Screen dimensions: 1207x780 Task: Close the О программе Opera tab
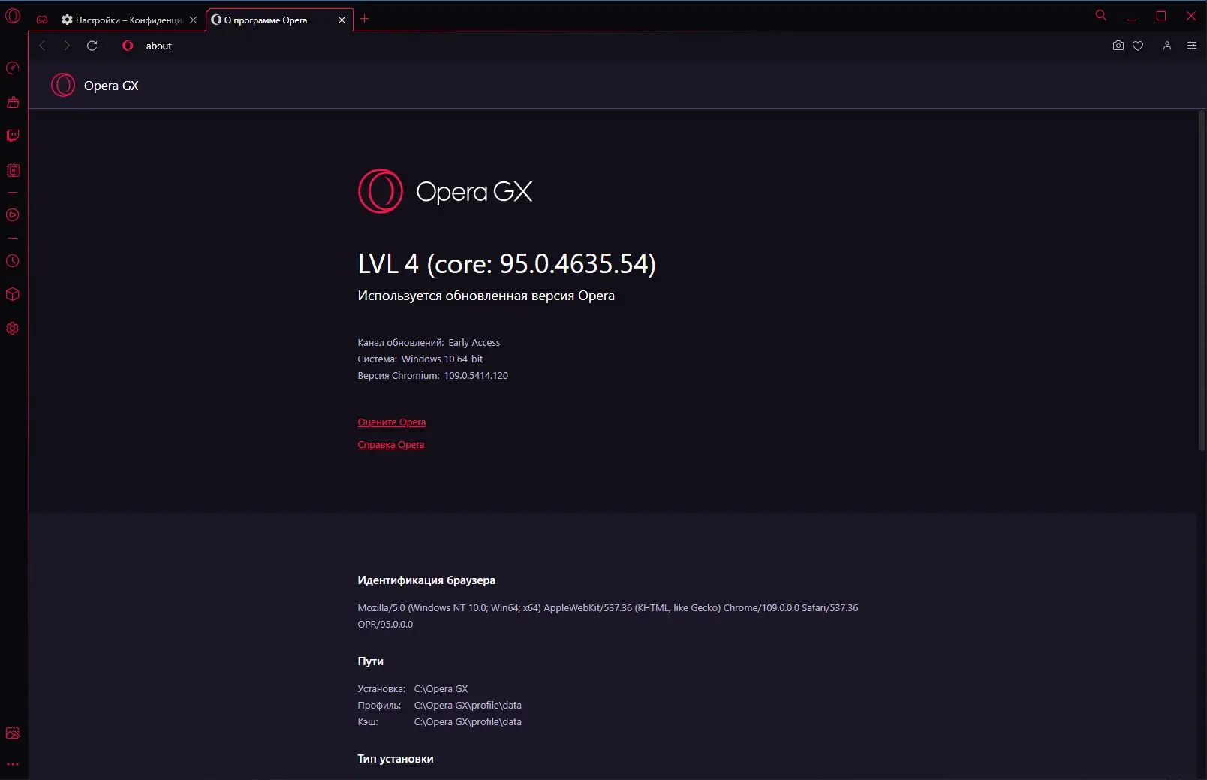[x=342, y=20]
